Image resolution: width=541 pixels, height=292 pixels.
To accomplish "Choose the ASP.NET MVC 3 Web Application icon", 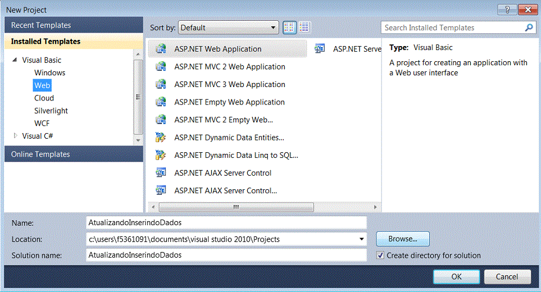I will click(161, 84).
